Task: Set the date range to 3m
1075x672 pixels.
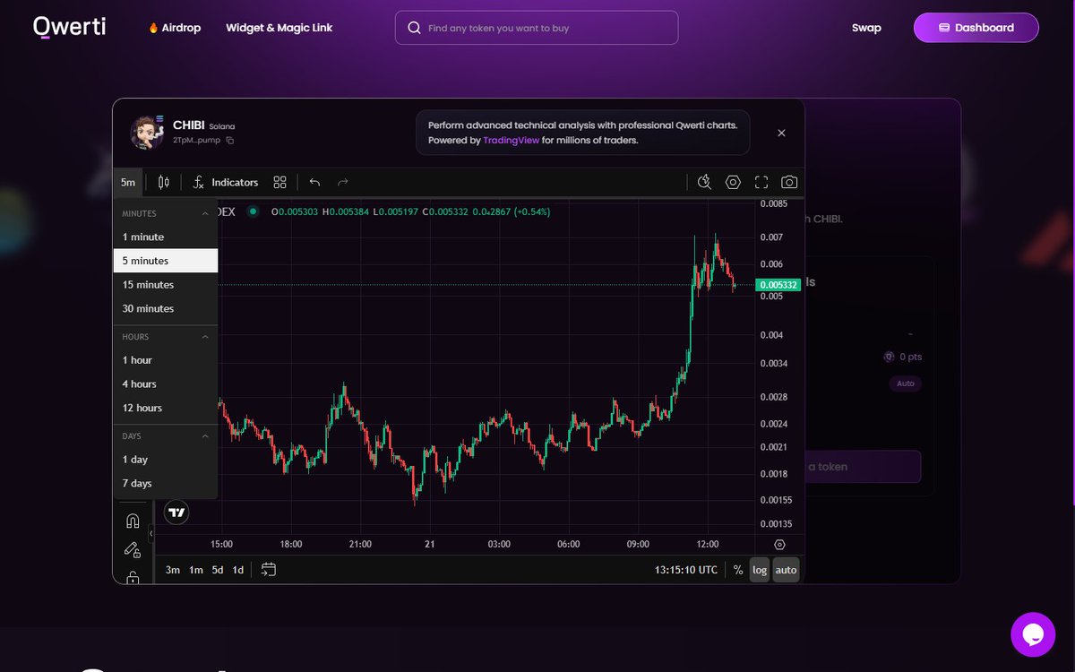Action: coord(173,570)
